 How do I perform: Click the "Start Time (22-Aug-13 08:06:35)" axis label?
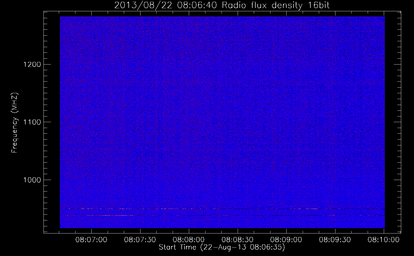(222, 248)
